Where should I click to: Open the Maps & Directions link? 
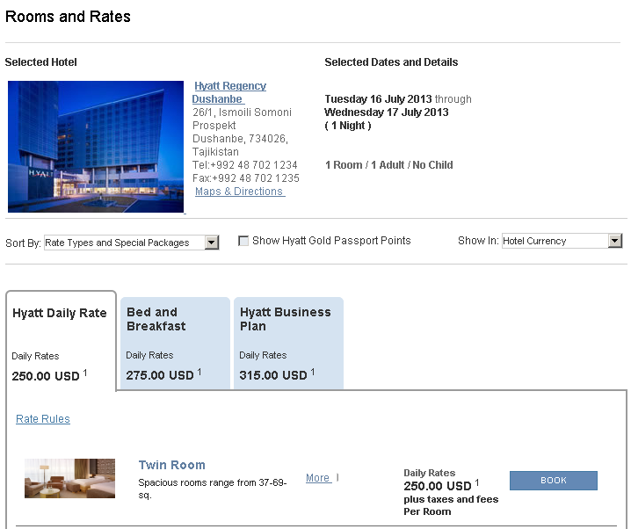(239, 192)
